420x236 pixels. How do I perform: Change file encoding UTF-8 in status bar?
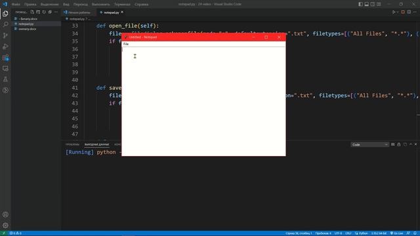point(338,233)
